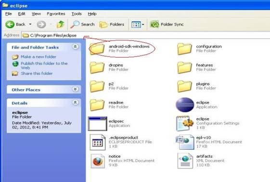Viewport: 270px width, 182px height.
Task: Select the p2 folder icon
Action: (97, 86)
